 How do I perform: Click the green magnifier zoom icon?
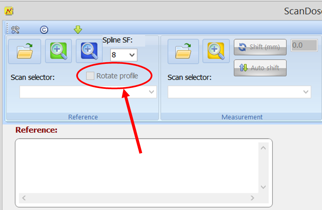pyautogui.click(x=58, y=51)
